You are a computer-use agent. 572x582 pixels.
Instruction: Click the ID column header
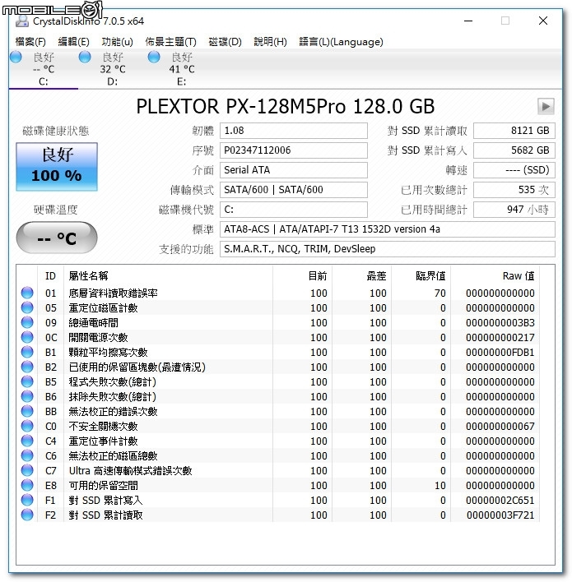click(x=50, y=275)
